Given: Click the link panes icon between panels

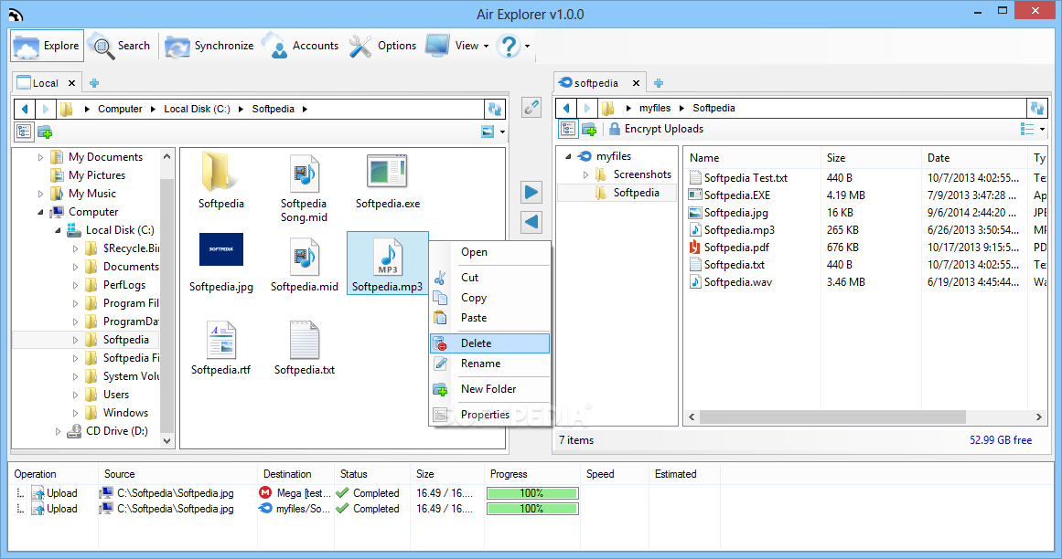Looking at the screenshot, I should (531, 107).
